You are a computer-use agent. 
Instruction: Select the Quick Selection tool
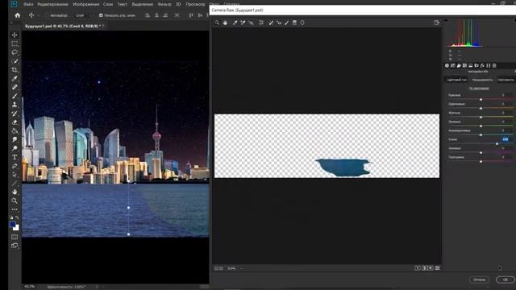(x=15, y=61)
